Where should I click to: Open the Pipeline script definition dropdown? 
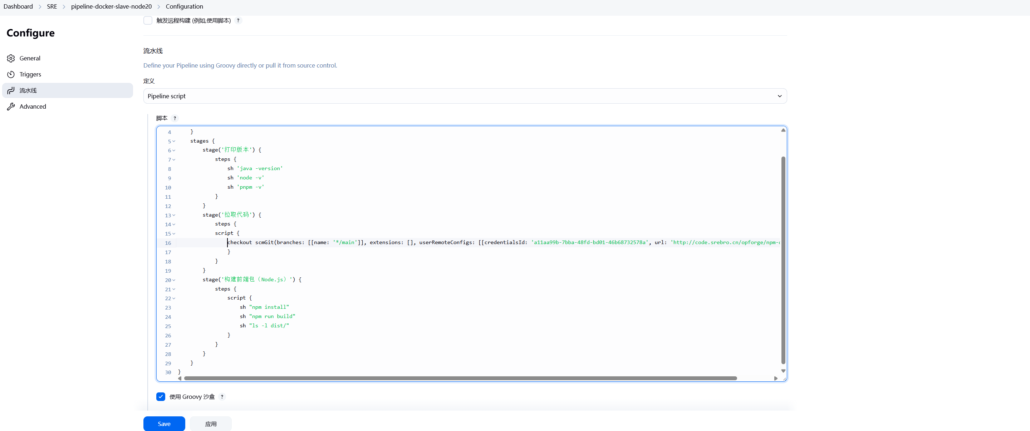[x=465, y=96]
